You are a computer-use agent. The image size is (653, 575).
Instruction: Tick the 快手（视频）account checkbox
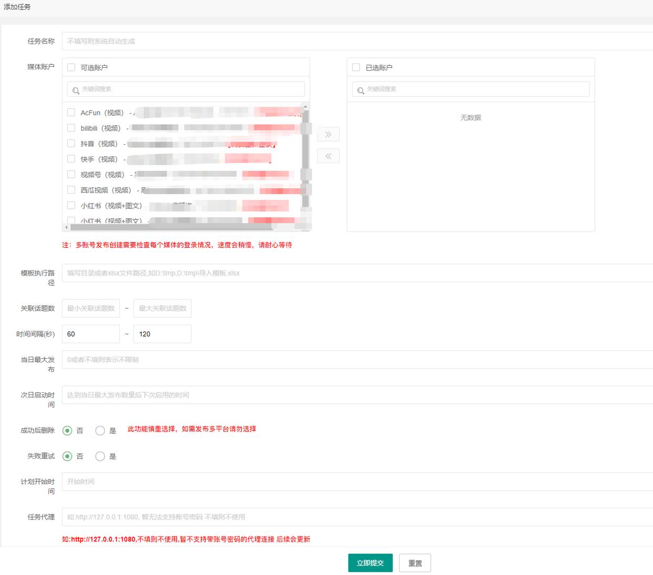(x=72, y=159)
